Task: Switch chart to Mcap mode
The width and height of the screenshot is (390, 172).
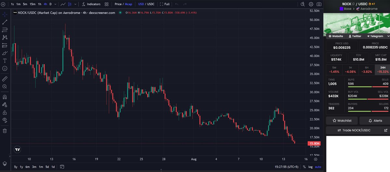Action: [x=129, y=4]
